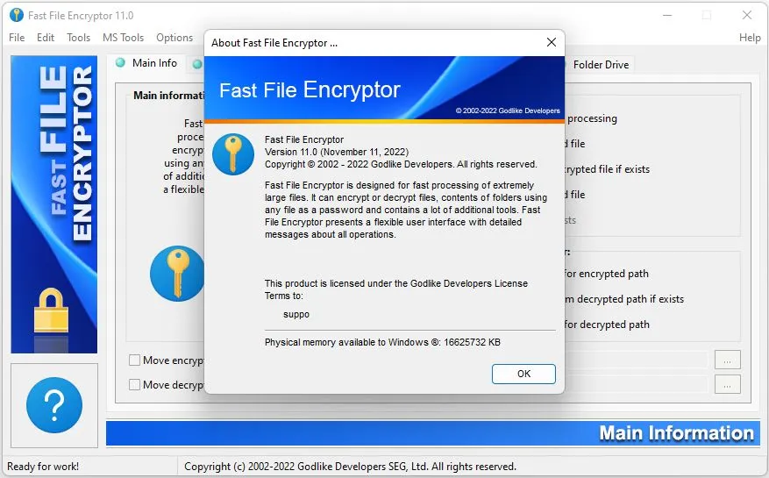Open the Edit menu
The image size is (769, 478).
45,38
